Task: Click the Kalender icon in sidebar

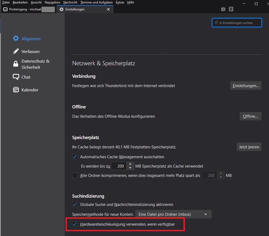Action: [16, 90]
